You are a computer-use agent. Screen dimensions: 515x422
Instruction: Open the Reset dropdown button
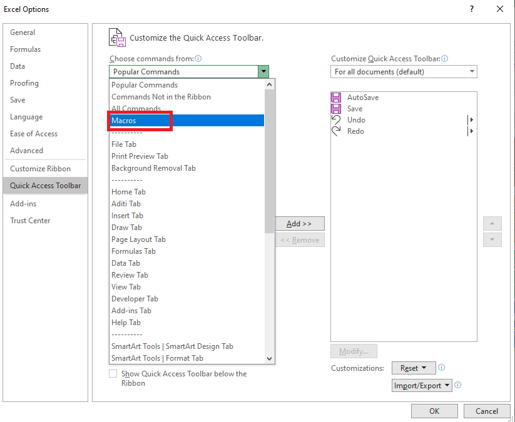coord(414,368)
